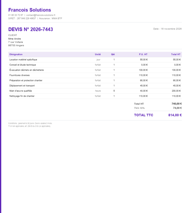The width and height of the screenshot is (190, 213).
Task: Click the '200,00 €' row total
Action: 176,91
